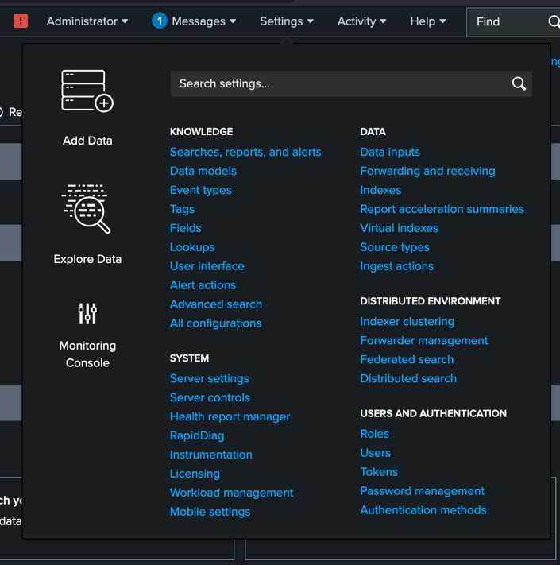Click the Messages count badge
The image size is (560, 565).
click(x=160, y=21)
